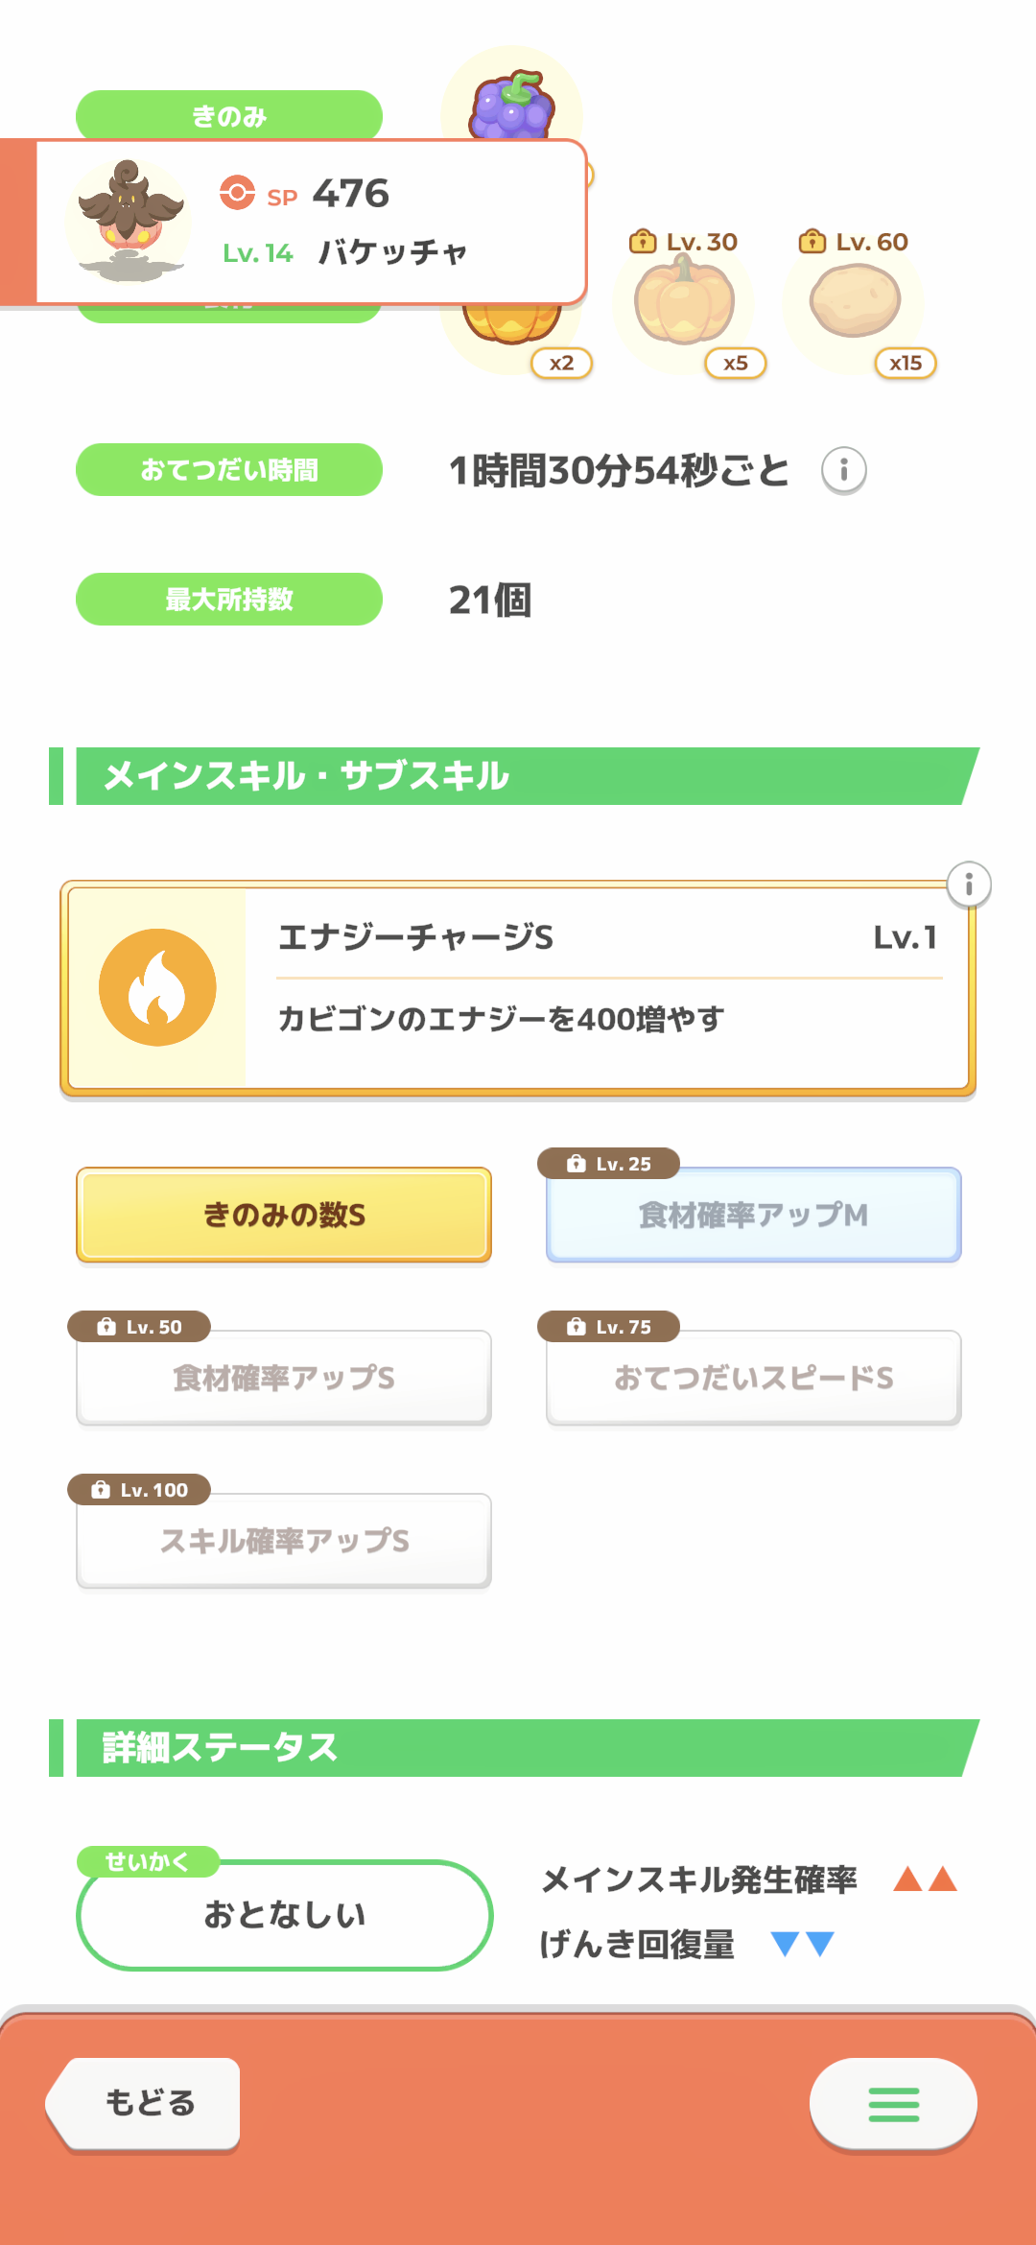
Task: Open the green hamburger menu
Action: click(893, 2103)
